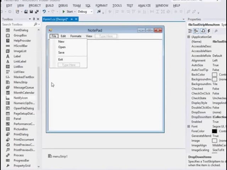Select the PrintDialog toolbox item
The height and width of the screenshot is (170, 227).
tap(19, 134)
